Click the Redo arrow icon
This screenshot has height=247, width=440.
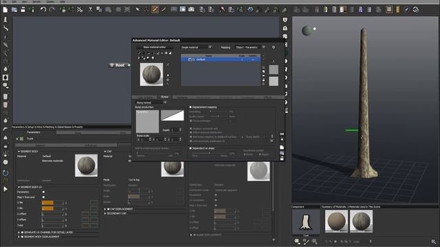52,10
